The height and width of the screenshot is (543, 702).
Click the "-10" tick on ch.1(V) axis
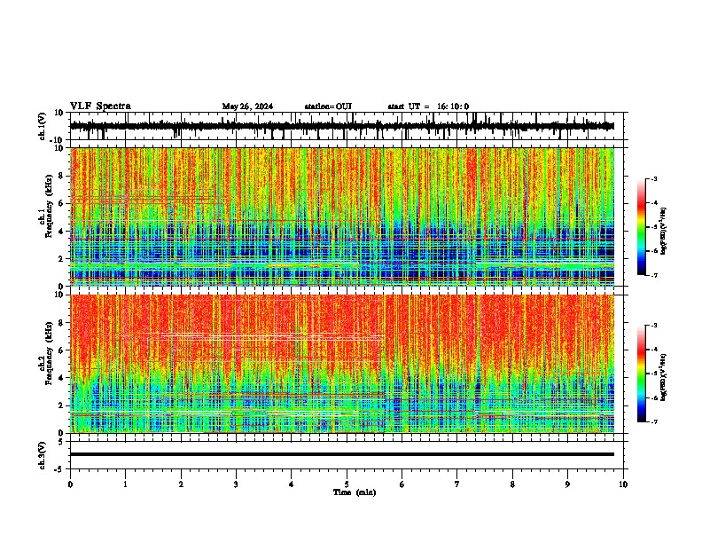coord(58,140)
